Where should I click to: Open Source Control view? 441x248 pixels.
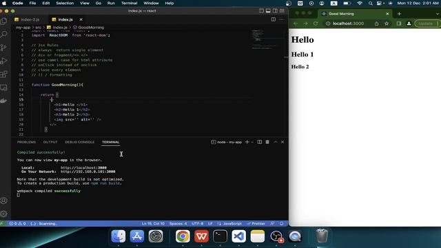coord(4,48)
